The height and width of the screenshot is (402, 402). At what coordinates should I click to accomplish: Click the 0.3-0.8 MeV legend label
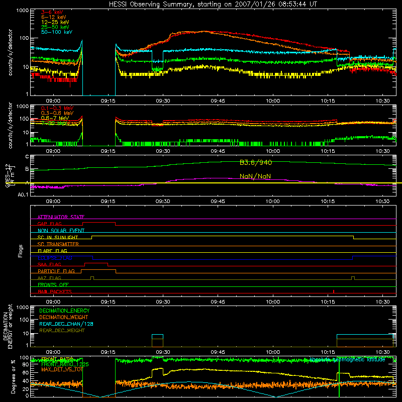pyautogui.click(x=57, y=113)
